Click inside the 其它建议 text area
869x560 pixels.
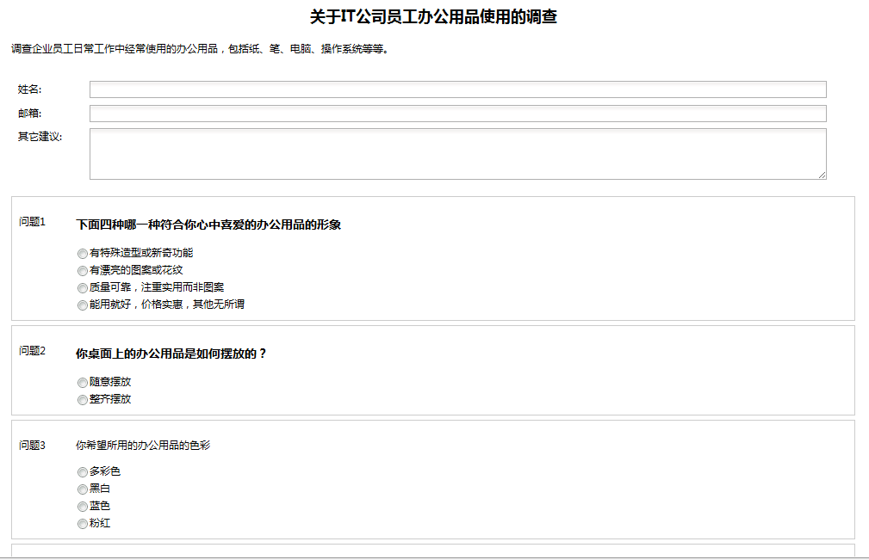[457, 154]
